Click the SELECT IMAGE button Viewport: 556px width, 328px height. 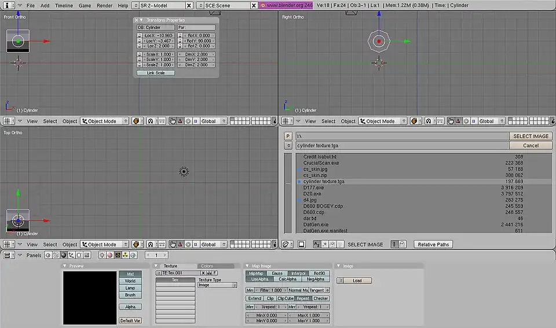pos(531,137)
